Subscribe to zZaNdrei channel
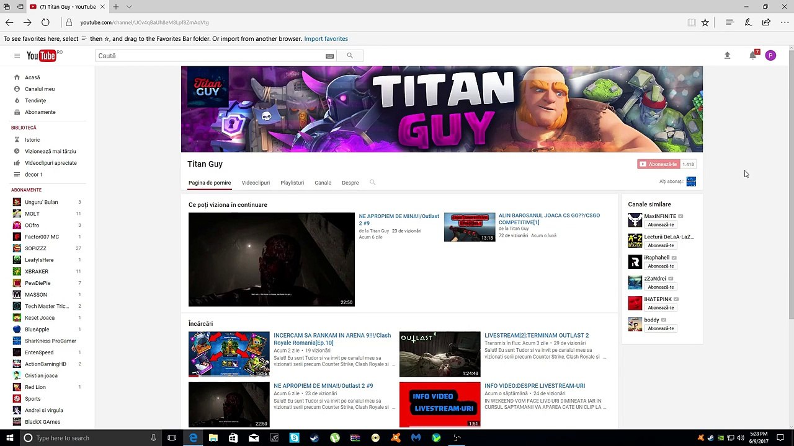The height and width of the screenshot is (446, 794). (x=661, y=287)
